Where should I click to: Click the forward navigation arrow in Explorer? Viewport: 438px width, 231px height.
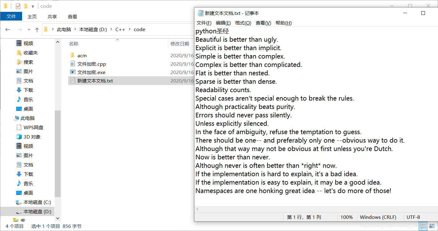tap(20, 30)
